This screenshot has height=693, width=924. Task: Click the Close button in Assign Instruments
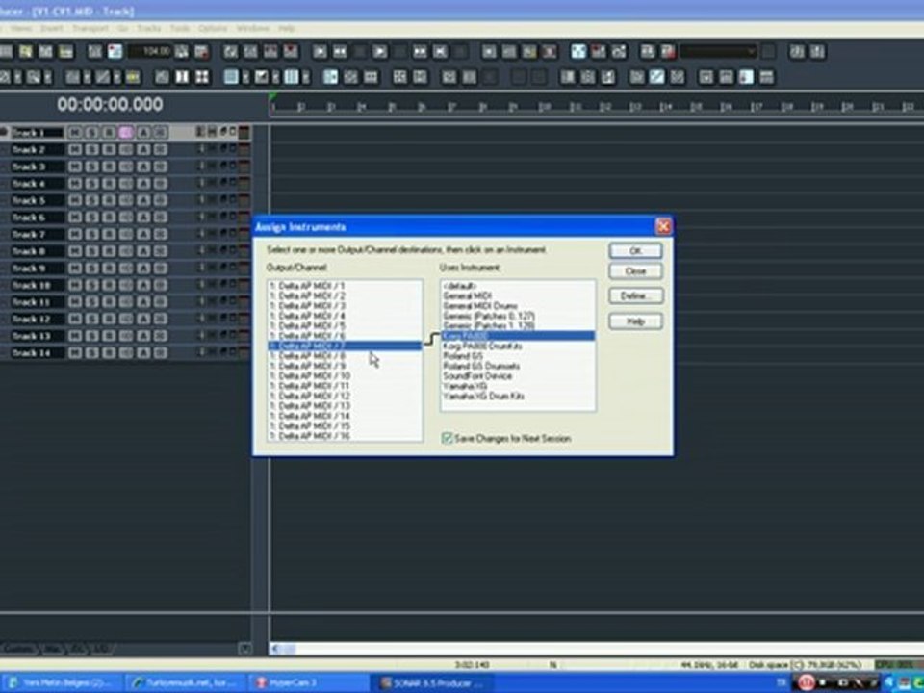(635, 271)
